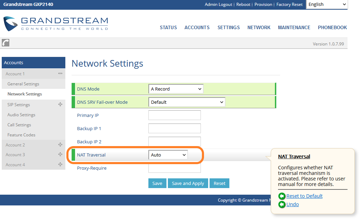This screenshot has width=359, height=220.
Task: Open Audio Settings in the sidebar
Action: [21, 115]
